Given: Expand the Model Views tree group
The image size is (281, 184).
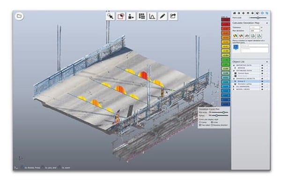Looking at the screenshot, I should coord(234,89).
